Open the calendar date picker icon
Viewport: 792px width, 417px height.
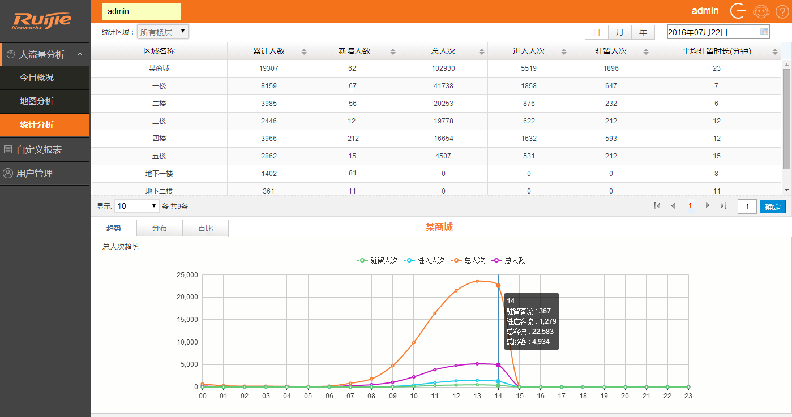click(764, 32)
